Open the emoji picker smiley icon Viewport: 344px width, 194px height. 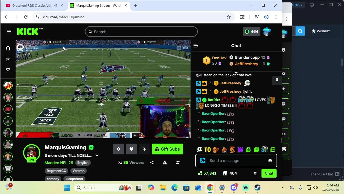(x=270, y=161)
